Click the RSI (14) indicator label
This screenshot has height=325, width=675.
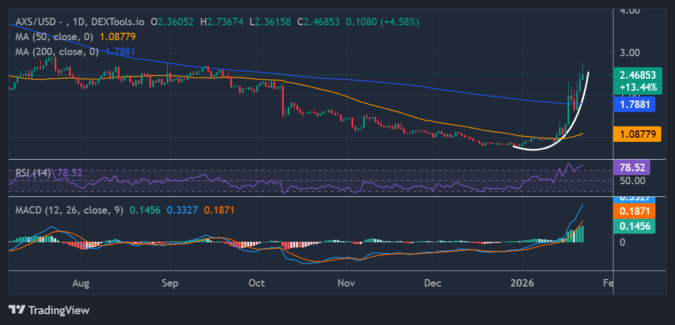tap(31, 173)
